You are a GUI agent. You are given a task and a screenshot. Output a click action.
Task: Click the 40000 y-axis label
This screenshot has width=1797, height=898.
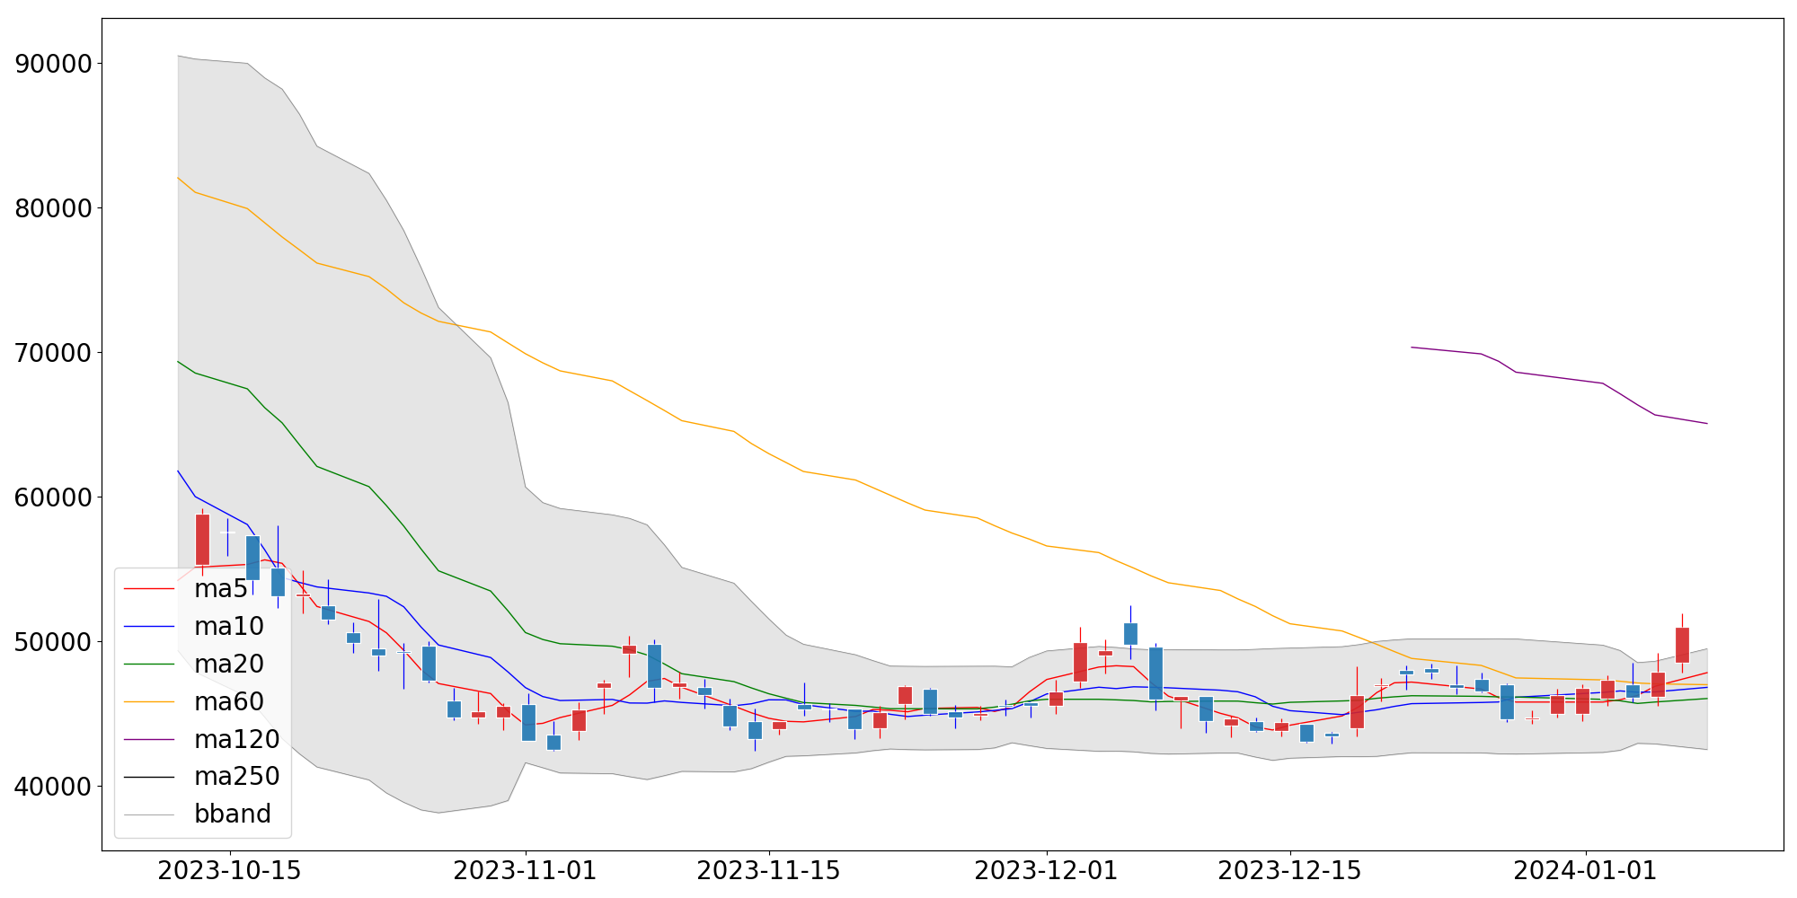tap(54, 787)
